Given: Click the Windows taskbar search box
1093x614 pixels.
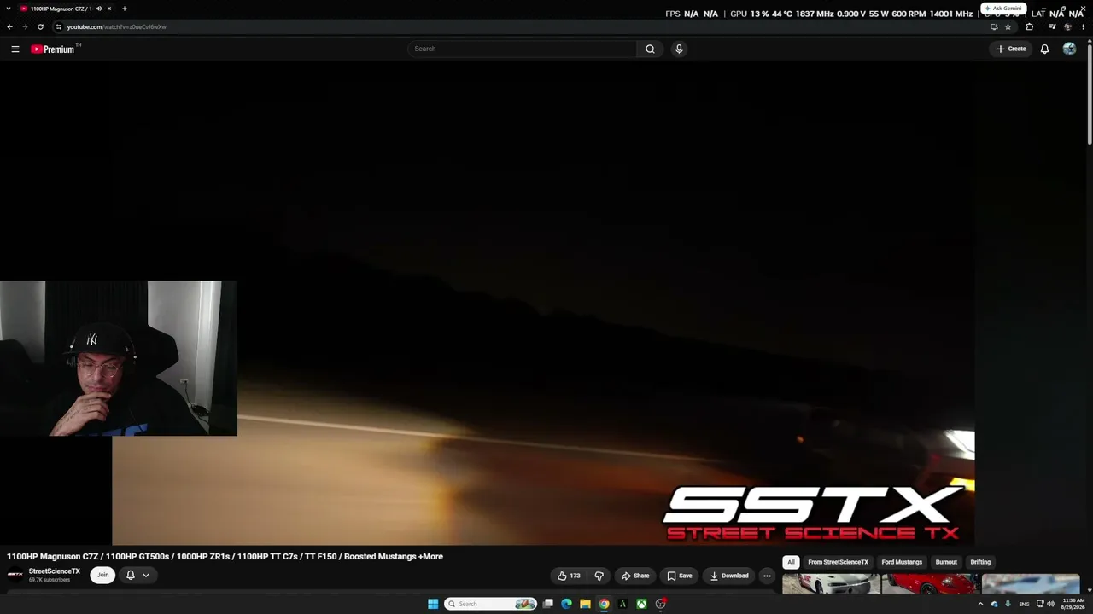Looking at the screenshot, I should 491,604.
